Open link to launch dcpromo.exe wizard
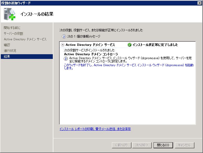This screenshot has height=153, width=203. (129, 67)
